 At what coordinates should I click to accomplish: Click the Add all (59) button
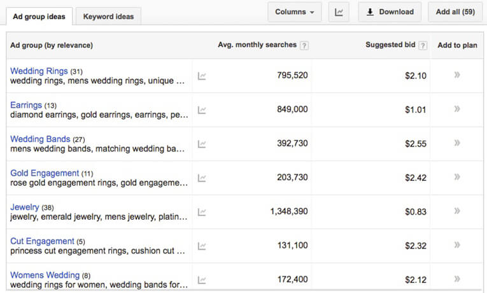click(455, 12)
